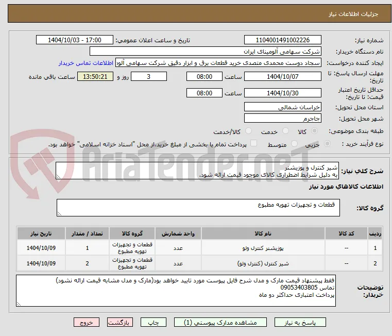This screenshot has height=336, width=392.
Task: Click the گروه کالا text area
Action: [198, 208]
